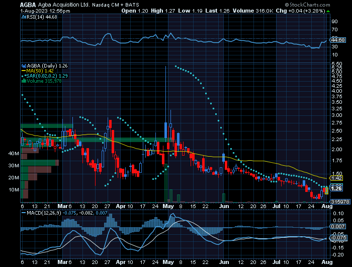Click the Jul label on the price chart date axis

point(277,206)
